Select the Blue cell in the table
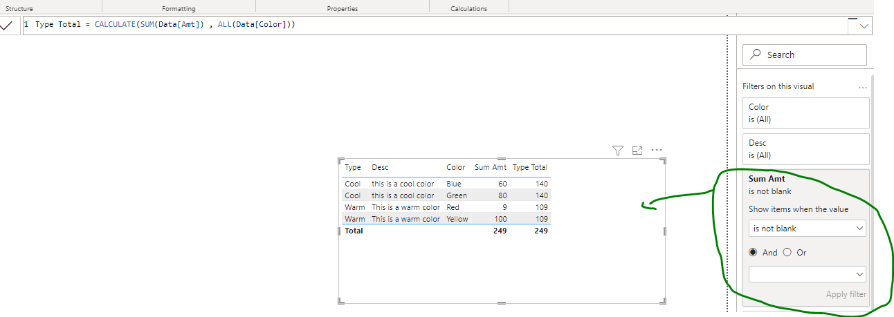Image resolution: width=894 pixels, height=317 pixels. click(454, 184)
